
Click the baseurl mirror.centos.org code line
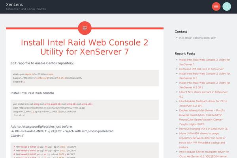(x=48, y=78)
